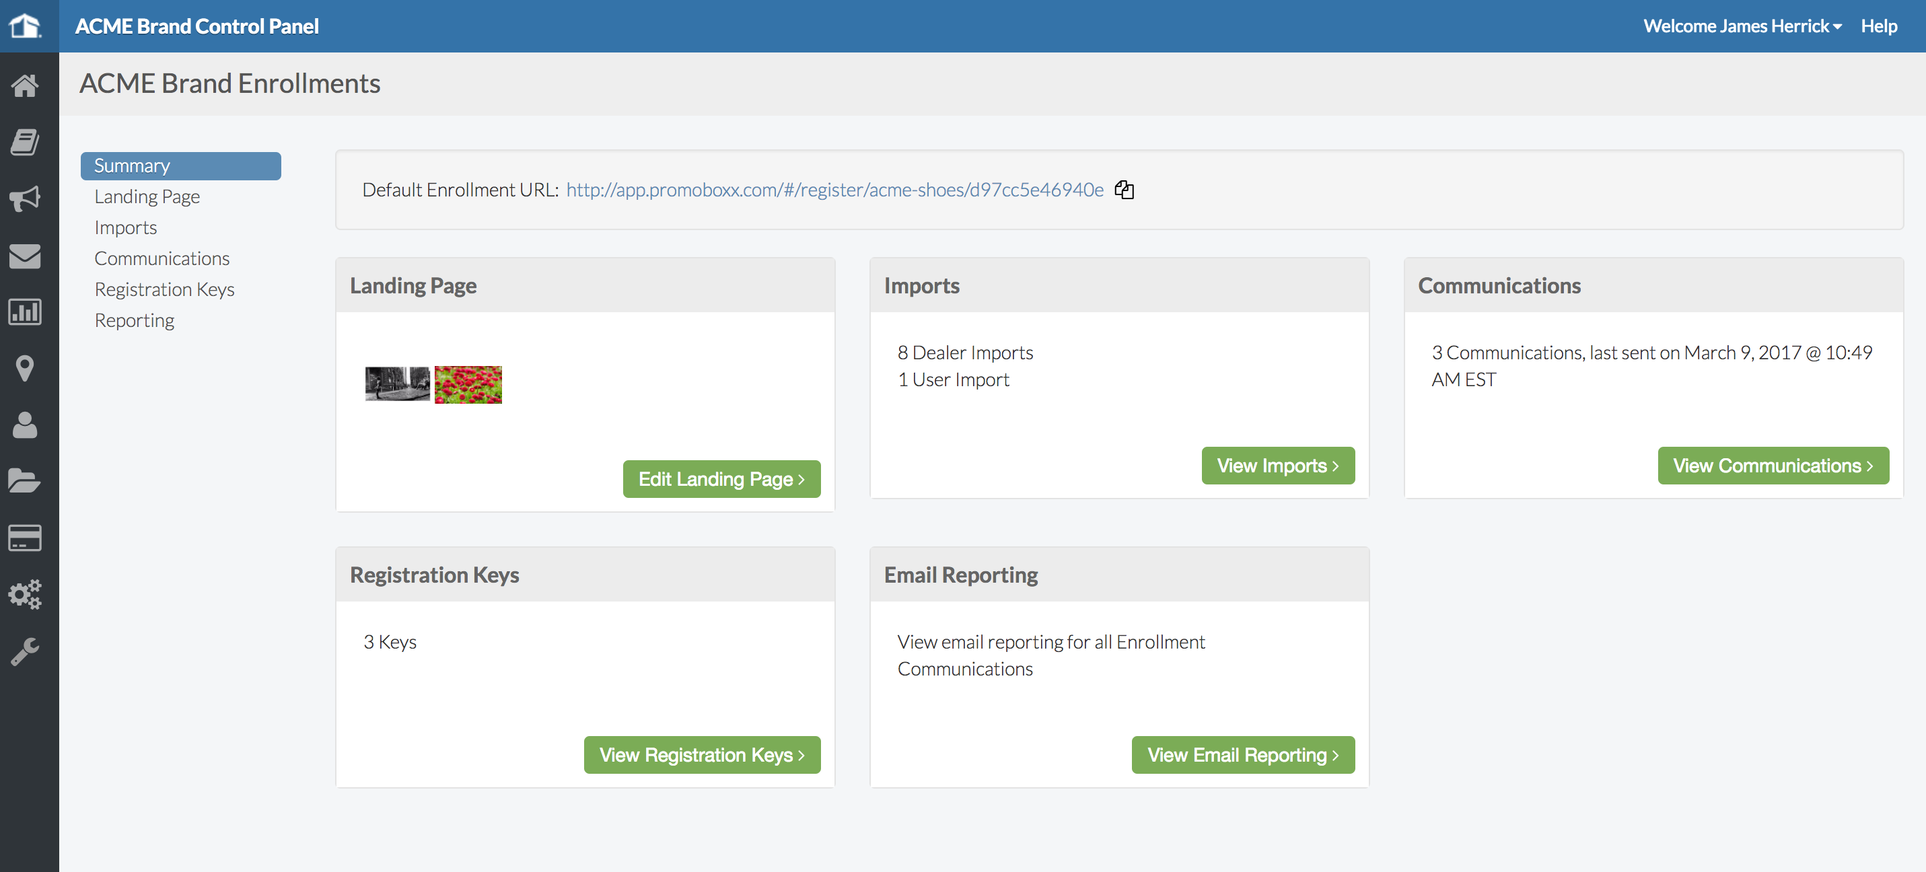The width and height of the screenshot is (1926, 872).
Task: Open the default enrollment URL link
Action: tap(834, 190)
